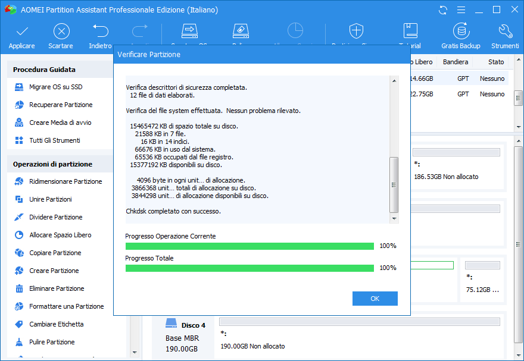This screenshot has width=524, height=361.
Task: Click the Scartare discard icon
Action: [61, 32]
